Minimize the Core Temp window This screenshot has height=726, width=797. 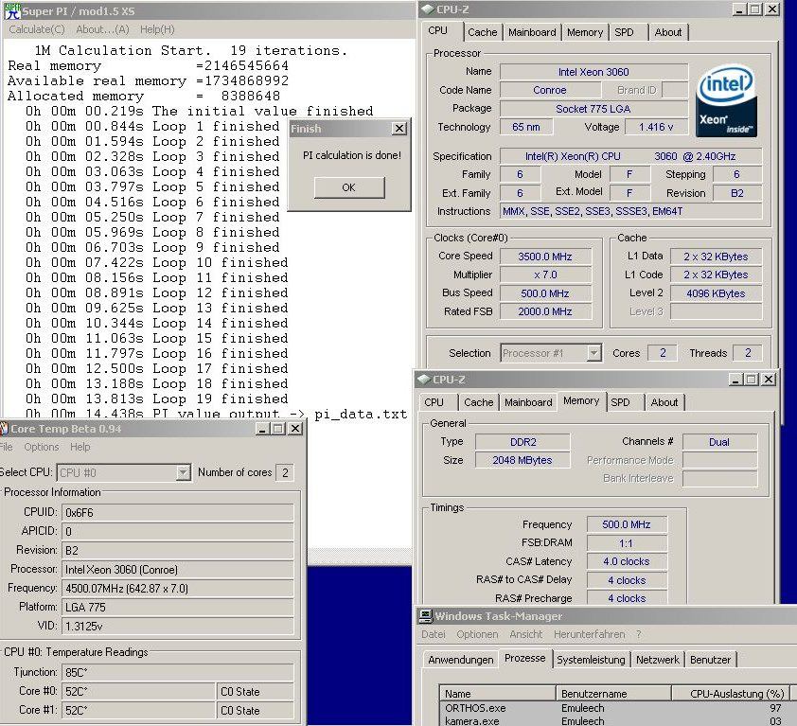(x=262, y=429)
